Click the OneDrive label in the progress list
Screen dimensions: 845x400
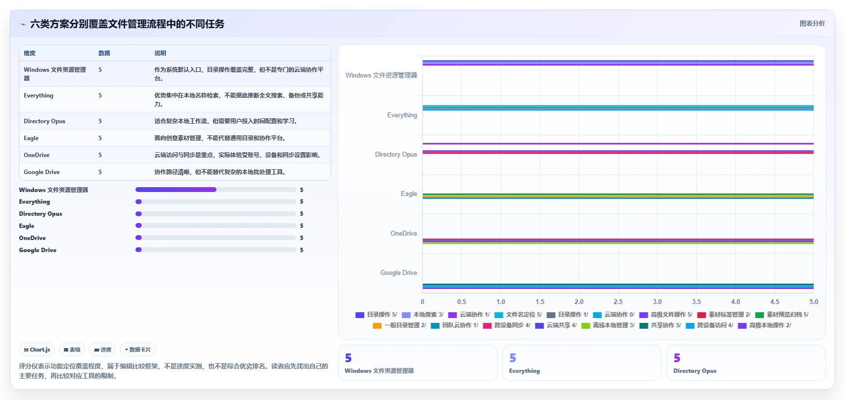tap(33, 238)
